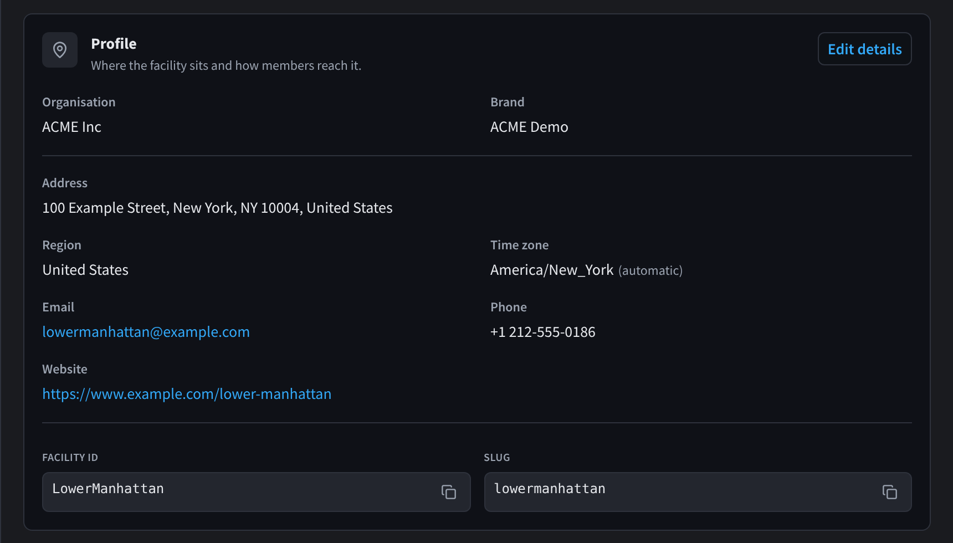This screenshot has height=543, width=953.
Task: Click the Time zone field label
Action: 520,245
